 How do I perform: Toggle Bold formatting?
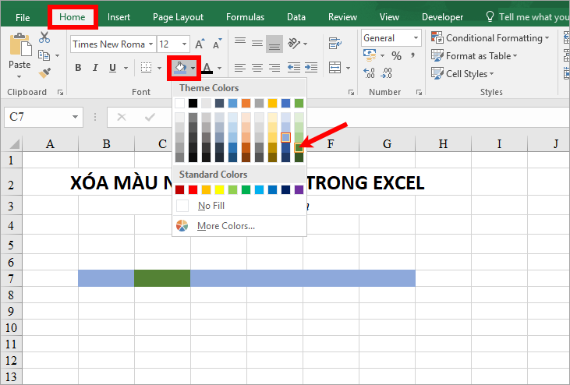pyautogui.click(x=78, y=68)
